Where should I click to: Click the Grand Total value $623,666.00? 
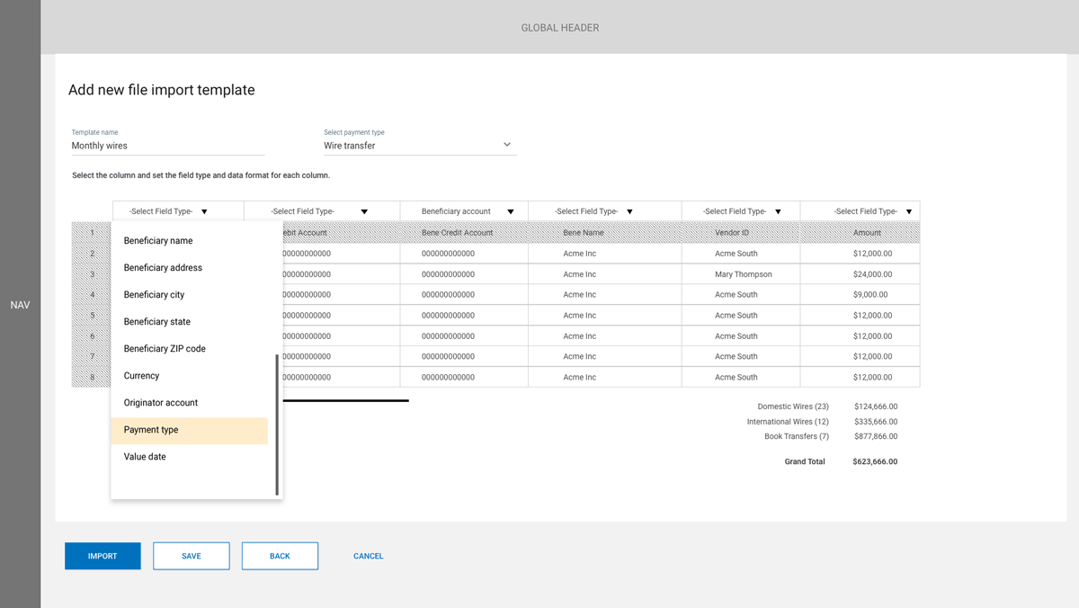pos(875,462)
